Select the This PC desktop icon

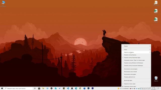[x=3, y=4]
